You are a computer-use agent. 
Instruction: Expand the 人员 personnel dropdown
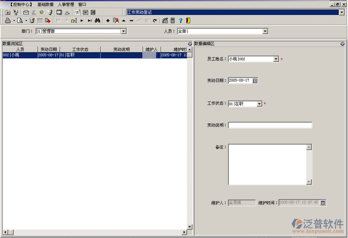(265, 31)
